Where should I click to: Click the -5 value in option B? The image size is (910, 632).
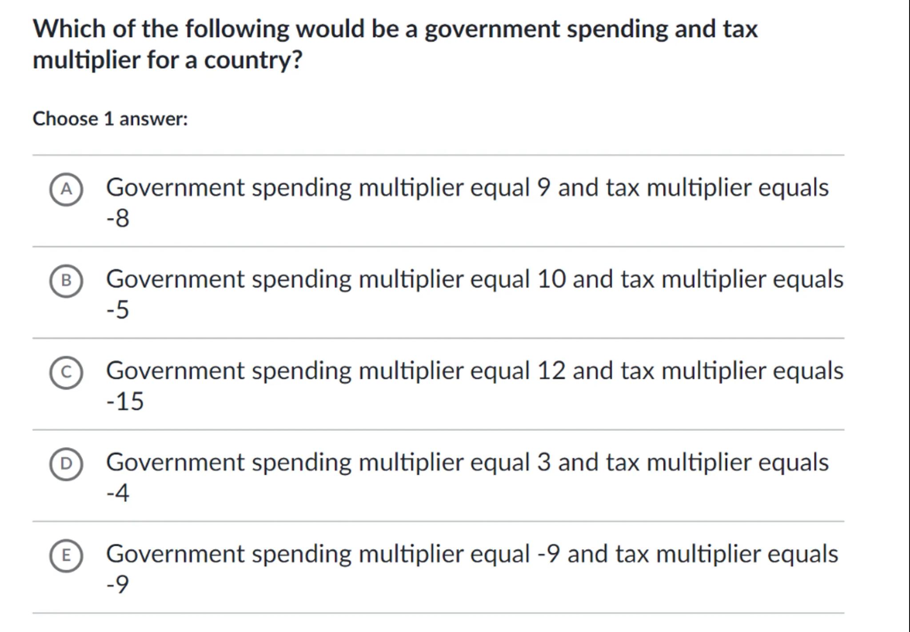118,310
